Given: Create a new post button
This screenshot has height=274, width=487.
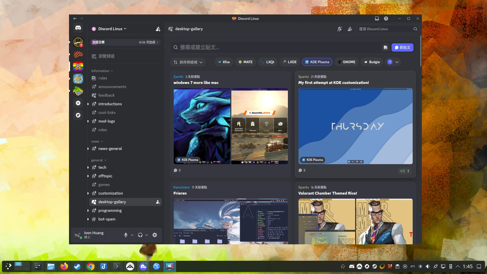Looking at the screenshot, I should click(x=403, y=47).
